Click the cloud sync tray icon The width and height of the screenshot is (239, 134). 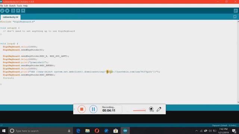(206, 131)
